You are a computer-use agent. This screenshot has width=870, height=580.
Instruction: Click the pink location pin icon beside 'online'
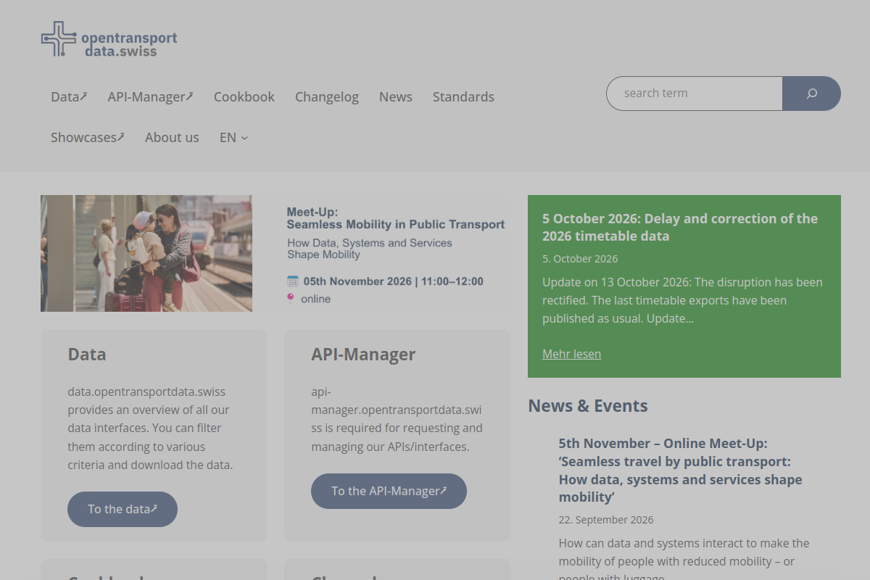pos(291,298)
